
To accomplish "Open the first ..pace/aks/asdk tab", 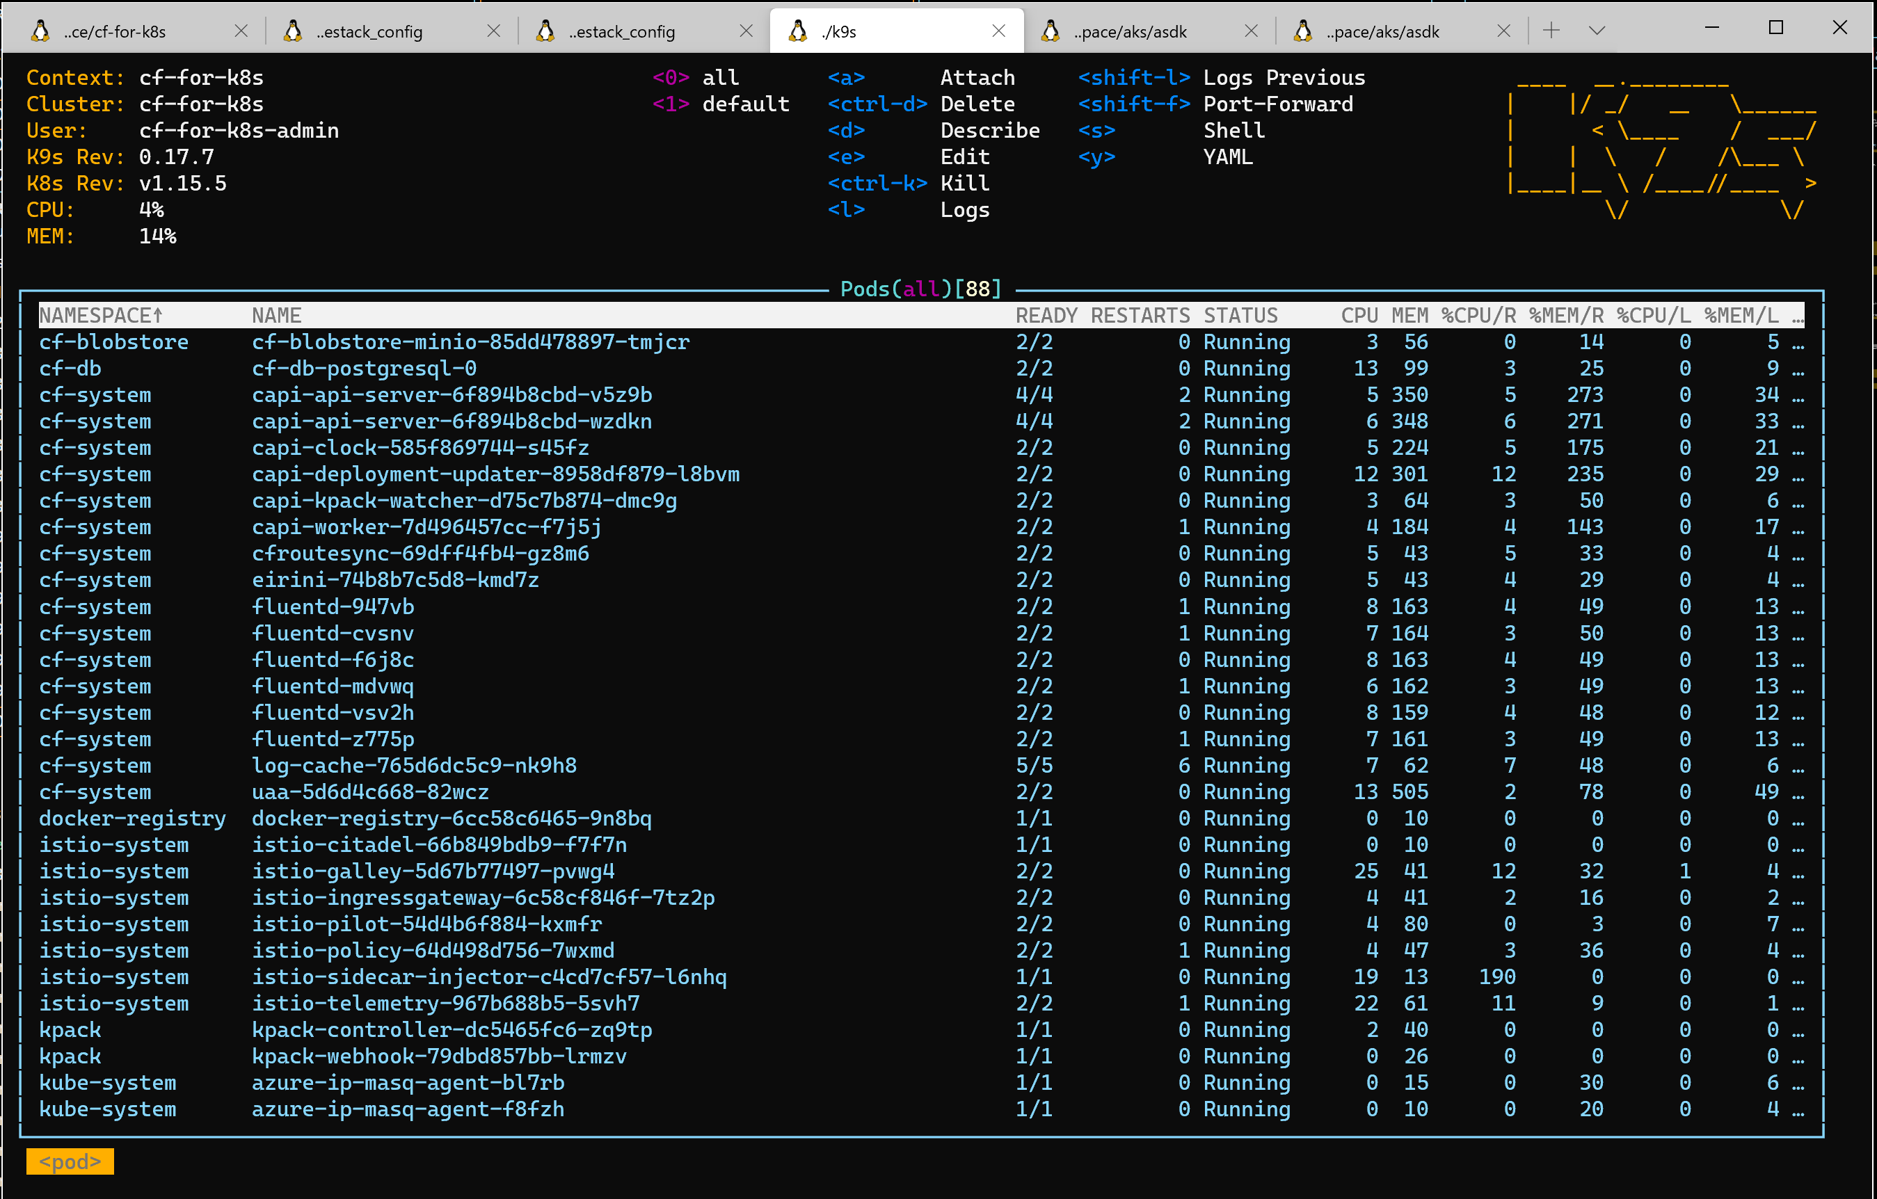I will coord(1149,31).
